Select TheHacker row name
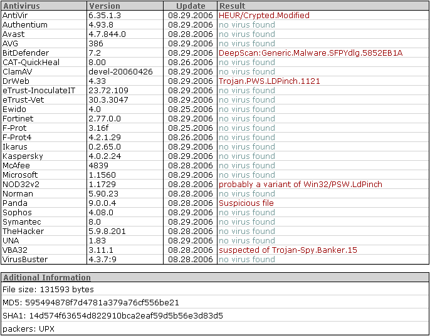The width and height of the screenshot is (430, 336). coord(23,231)
